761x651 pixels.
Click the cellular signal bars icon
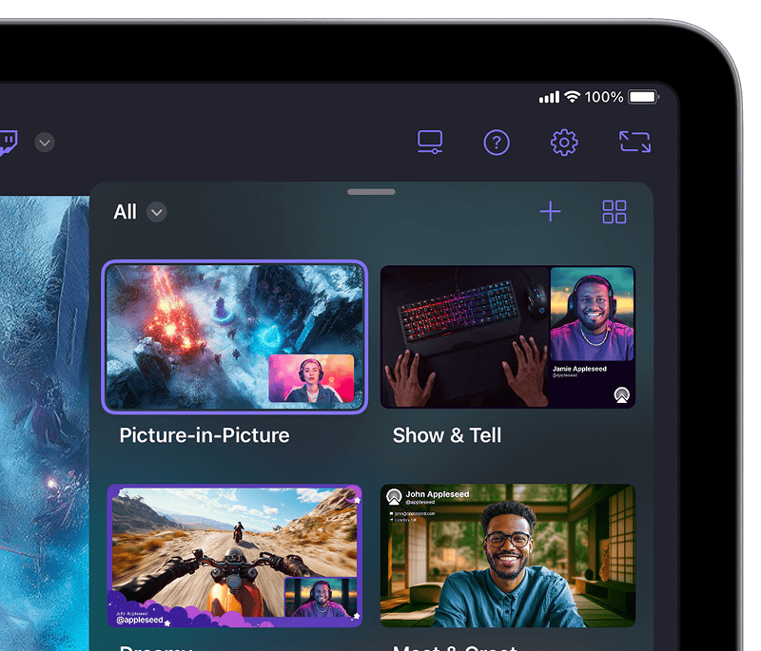[550, 97]
